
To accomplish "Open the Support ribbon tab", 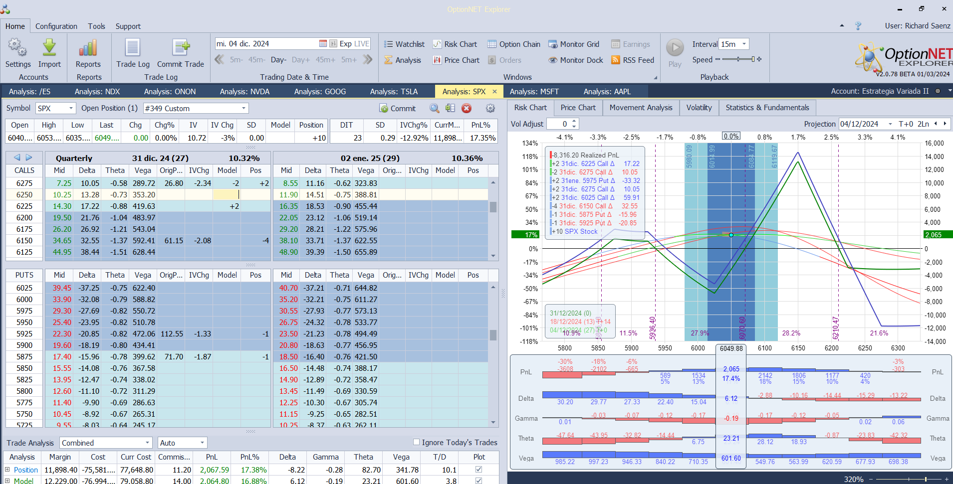I will 128,26.
